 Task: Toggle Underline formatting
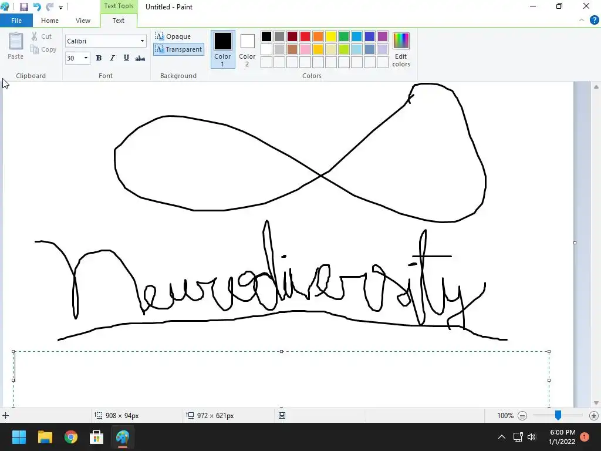[x=126, y=58]
